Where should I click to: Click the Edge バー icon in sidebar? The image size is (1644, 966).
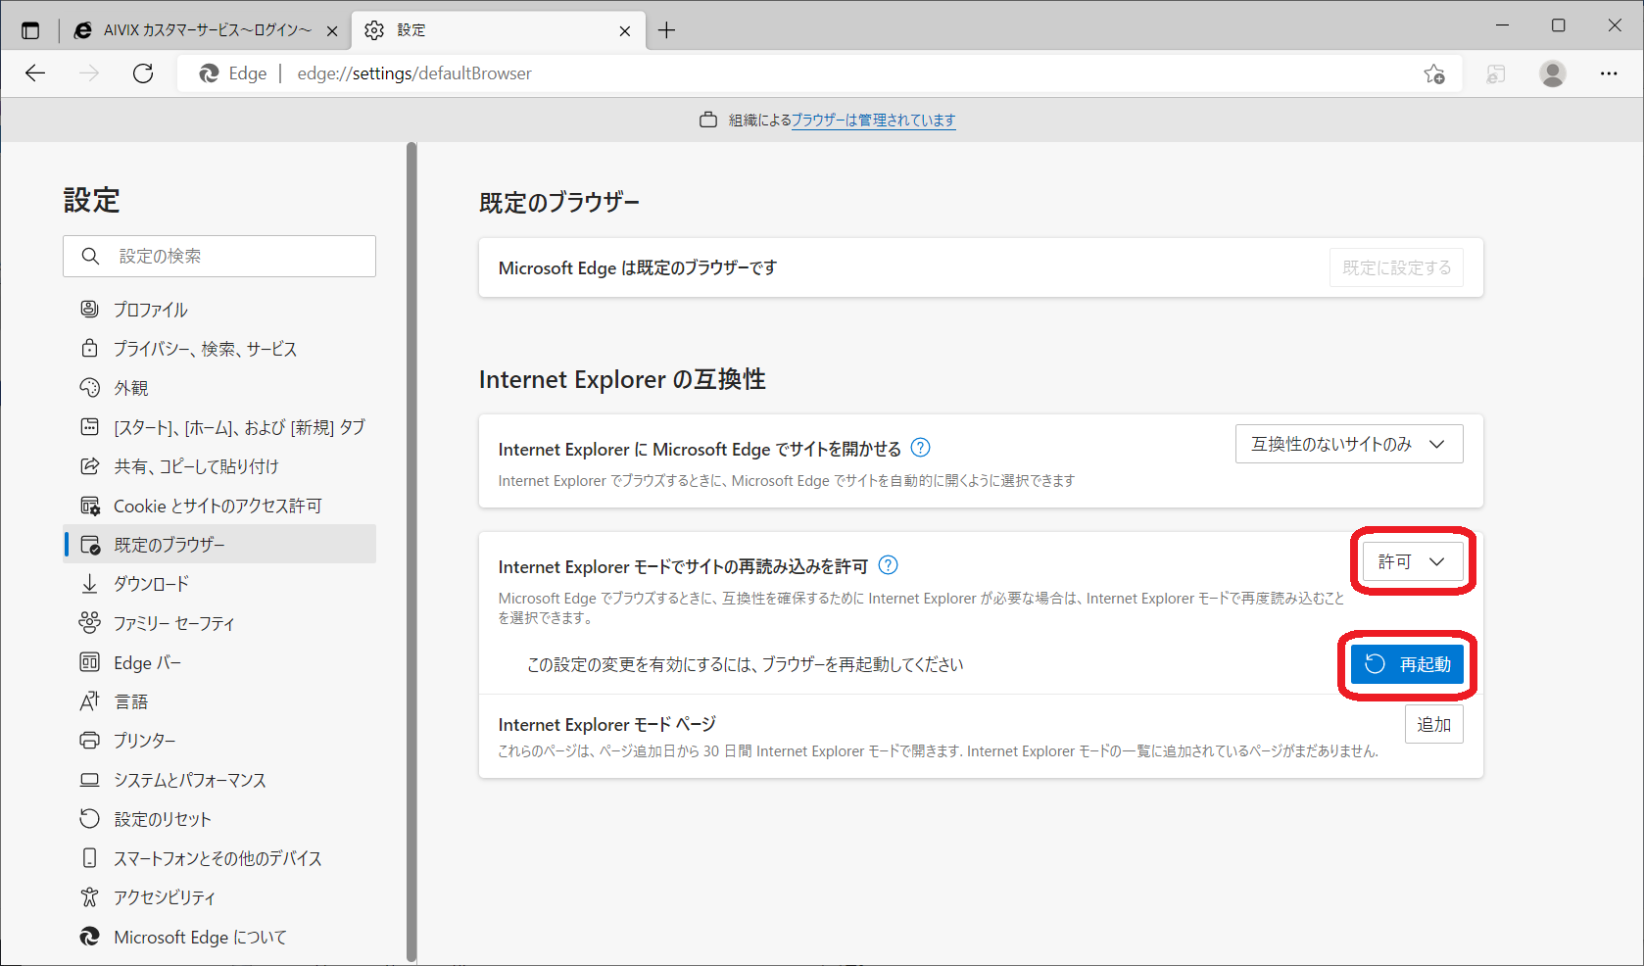coord(89,662)
